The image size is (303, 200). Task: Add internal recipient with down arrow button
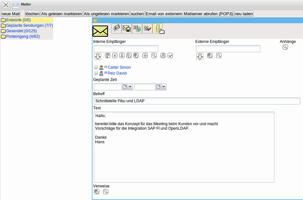tap(98, 56)
